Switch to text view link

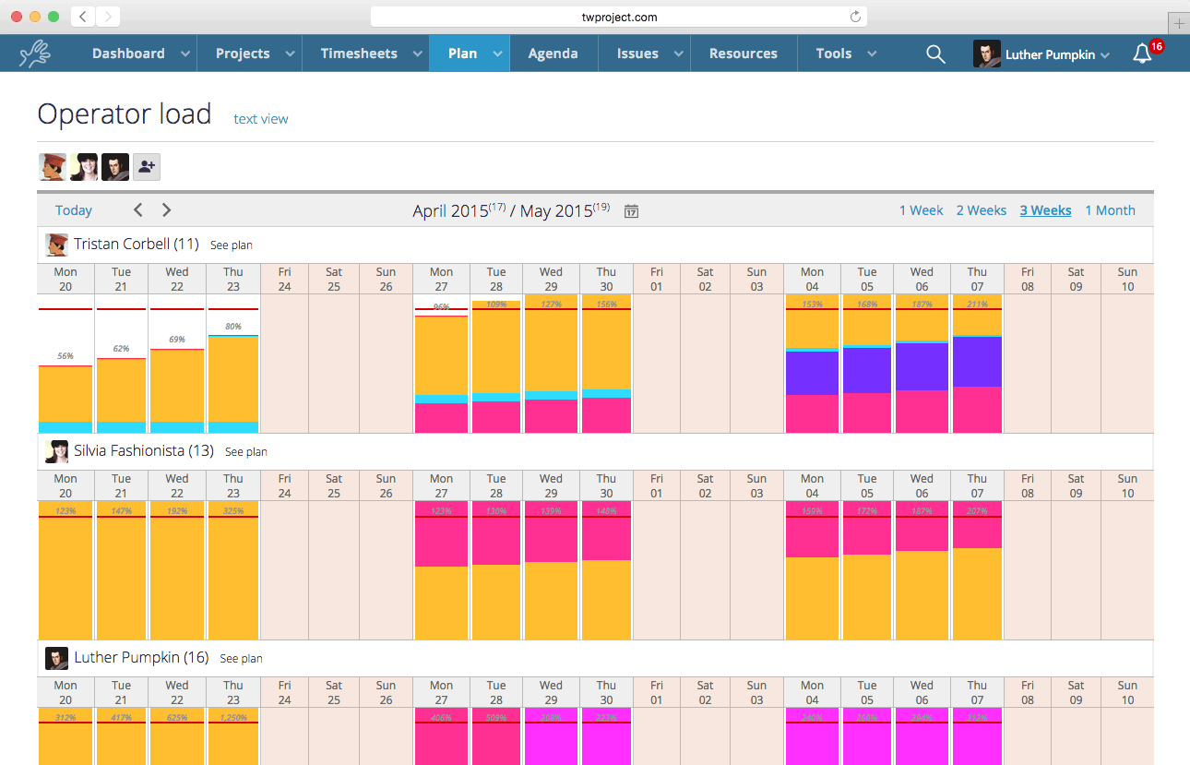click(261, 119)
